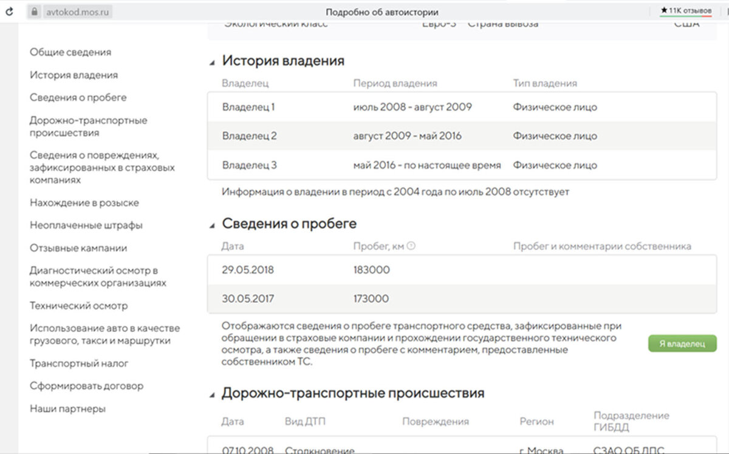Image resolution: width=729 pixels, height=454 pixels.
Task: View Отзывные кампании information
Action: click(78, 248)
